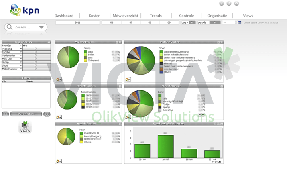Screen dimensions: 287x171
Task: Go to the Controle tab
Action: 187,16
